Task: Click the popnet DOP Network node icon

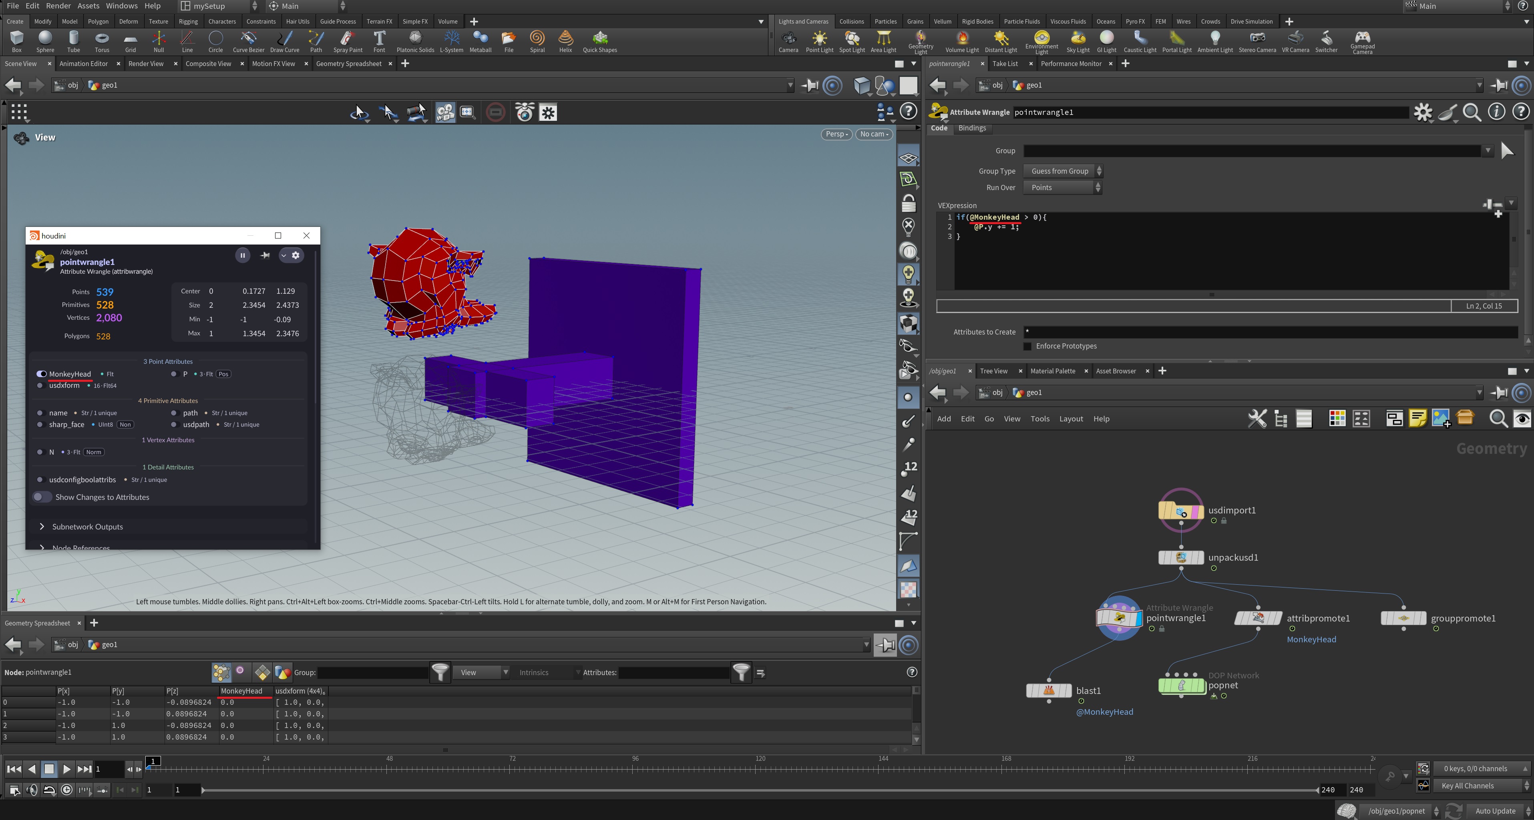Action: pos(1182,686)
